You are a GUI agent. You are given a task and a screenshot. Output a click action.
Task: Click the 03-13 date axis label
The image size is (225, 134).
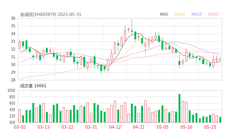click(43, 127)
